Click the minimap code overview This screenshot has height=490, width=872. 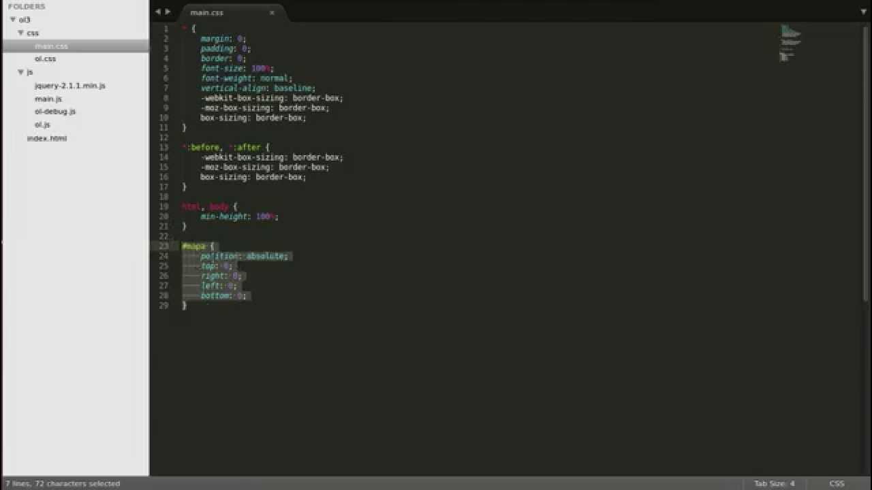(x=790, y=43)
